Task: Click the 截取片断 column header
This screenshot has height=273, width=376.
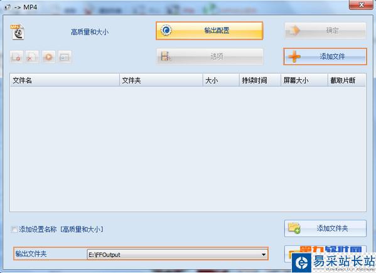Action: coord(346,80)
